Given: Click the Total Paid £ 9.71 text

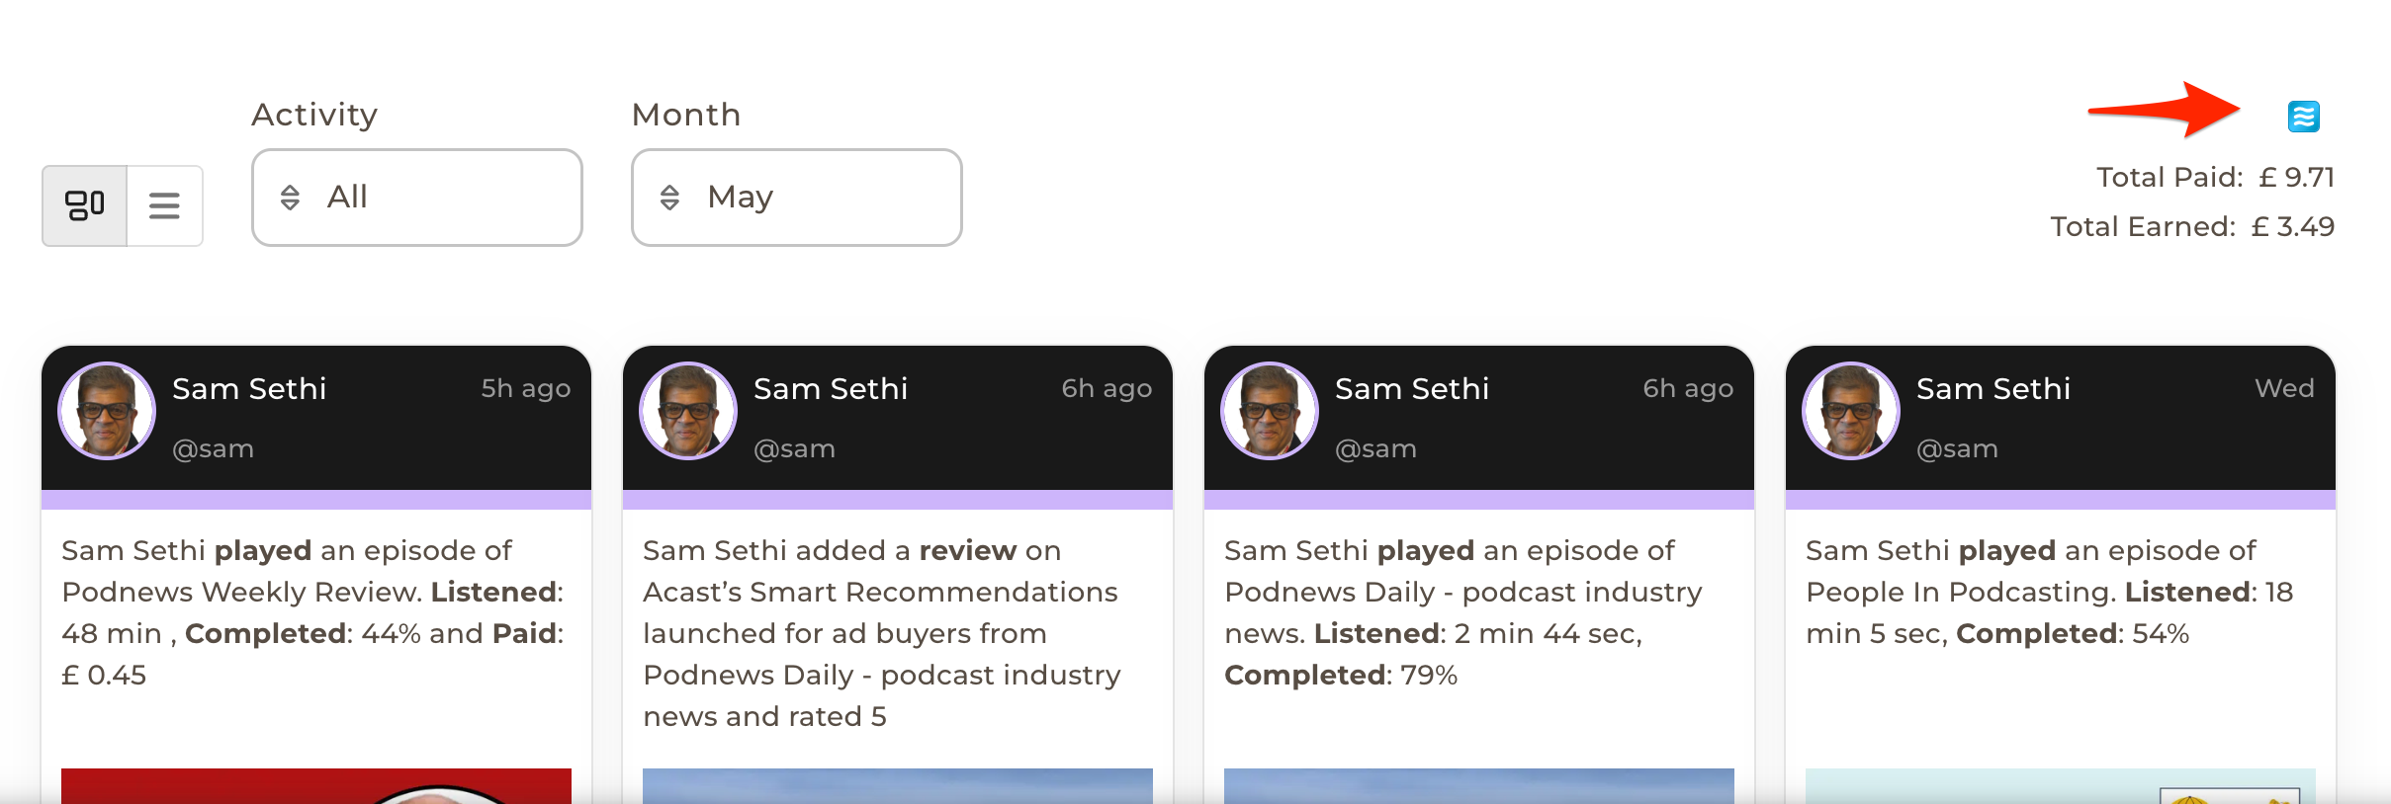Looking at the screenshot, I should [2215, 177].
